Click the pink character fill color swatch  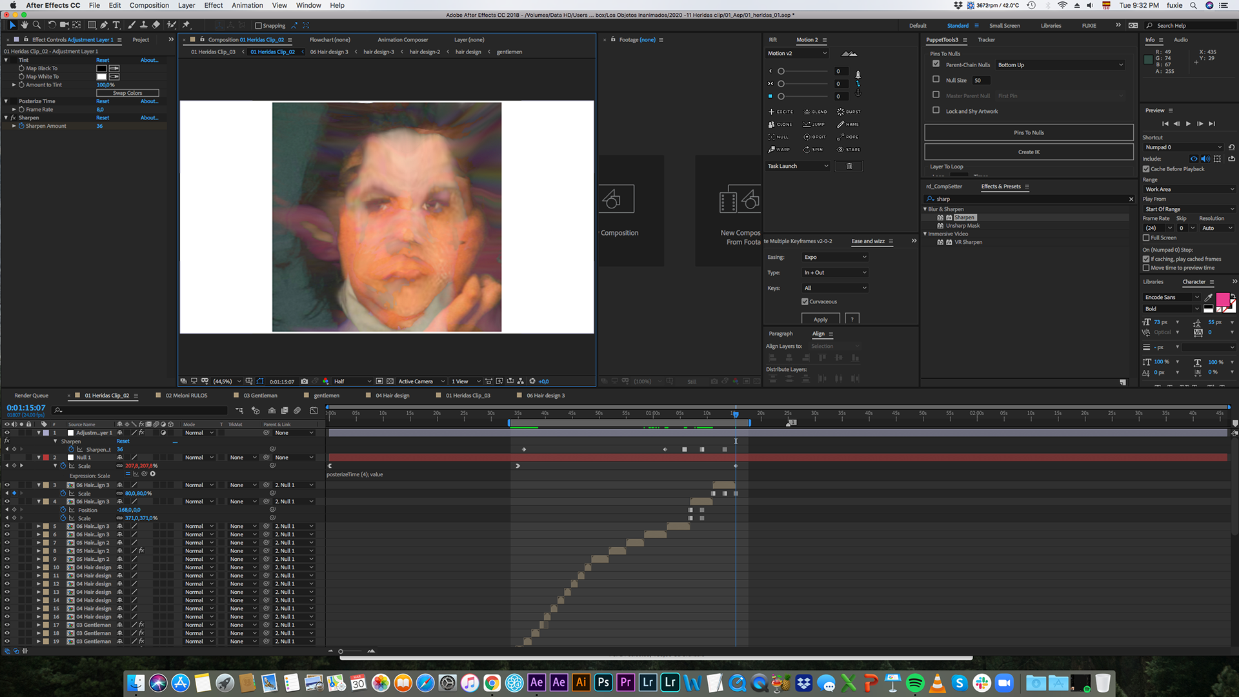point(1222,299)
